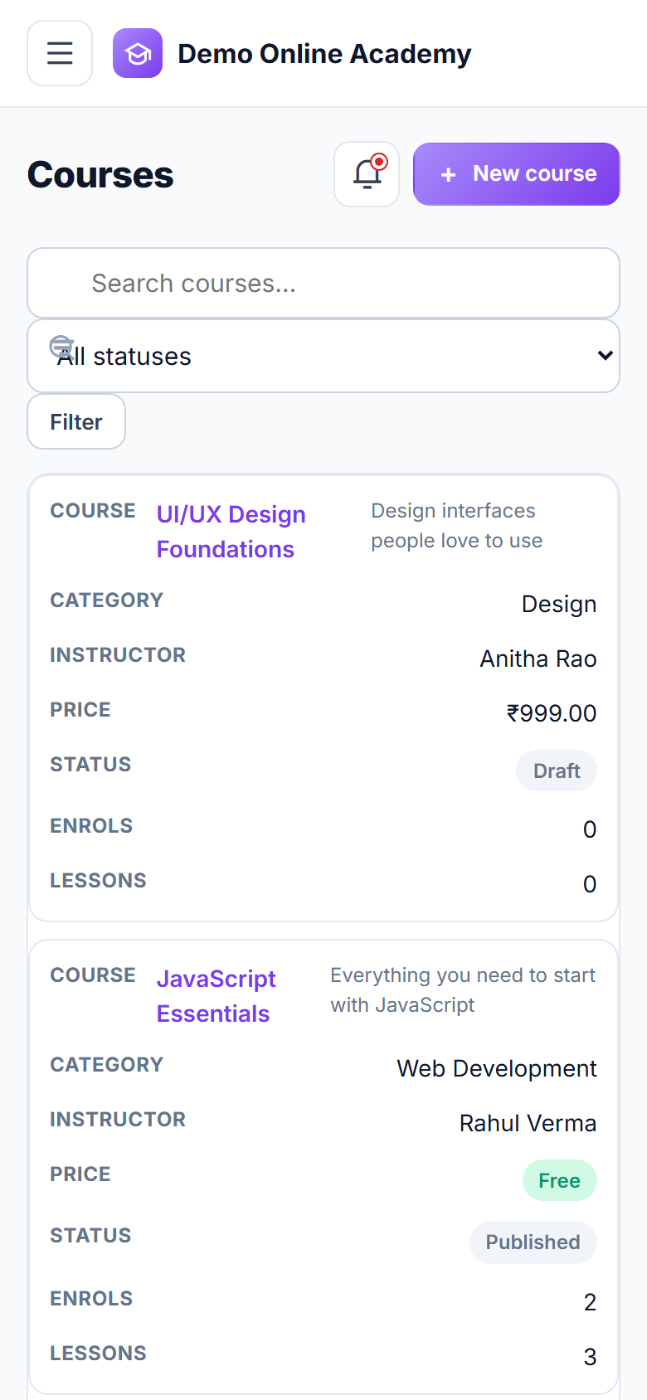The width and height of the screenshot is (647, 1400).
Task: Click description 'Design interfaces people love to use'
Action: click(457, 526)
